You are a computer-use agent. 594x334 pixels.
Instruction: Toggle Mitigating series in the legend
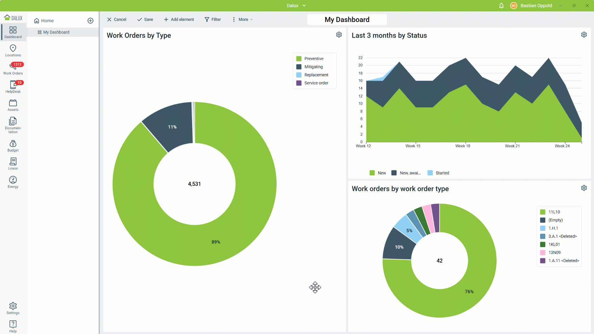tap(309, 67)
